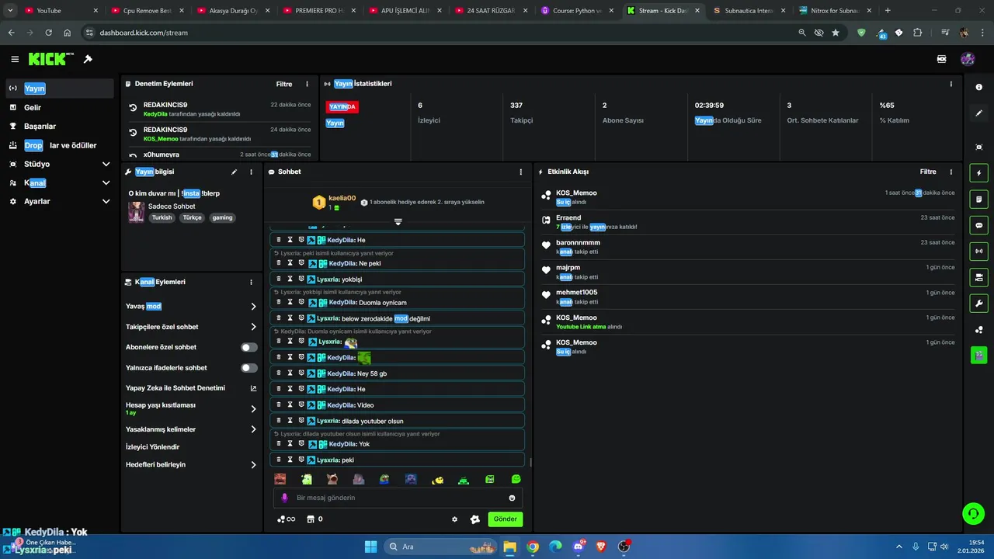Click the username Lysxria on the 'dilada youtuber olsun' message
Viewport: 994px width, 559px height.
pyautogui.click(x=327, y=421)
